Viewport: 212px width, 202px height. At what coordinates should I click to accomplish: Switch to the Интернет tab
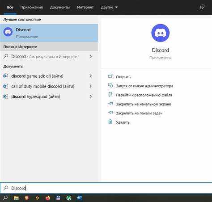click(85, 7)
